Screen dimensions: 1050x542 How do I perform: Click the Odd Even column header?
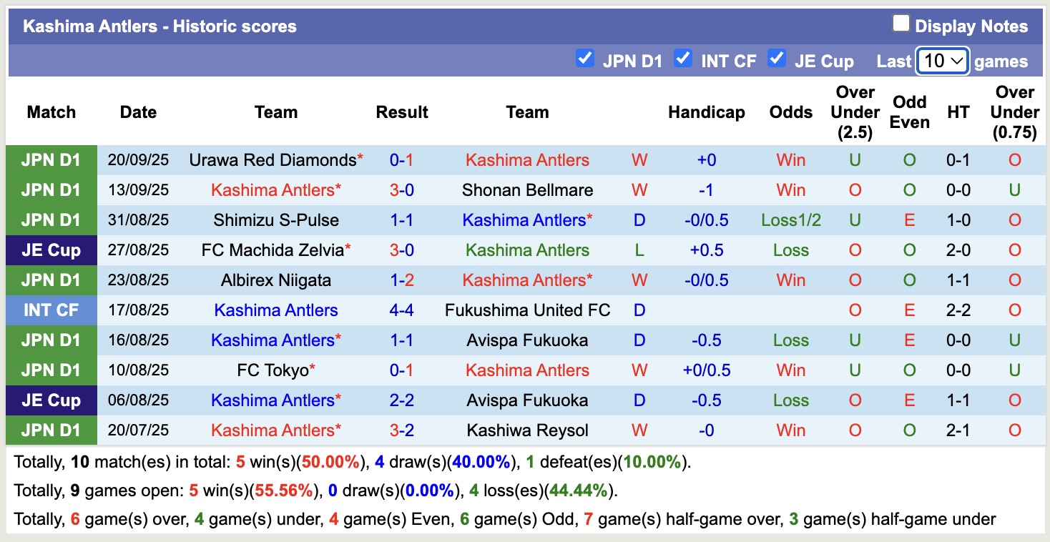[x=909, y=112]
